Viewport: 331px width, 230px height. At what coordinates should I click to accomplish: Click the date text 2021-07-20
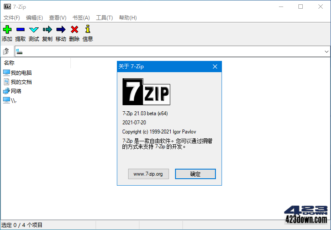click(x=134, y=123)
